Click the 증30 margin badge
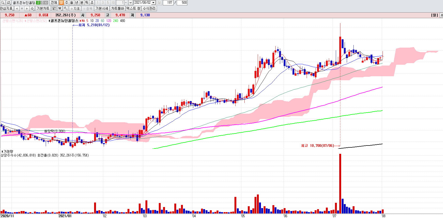Viewport: 443px width, 218px height. [x=44, y=3]
